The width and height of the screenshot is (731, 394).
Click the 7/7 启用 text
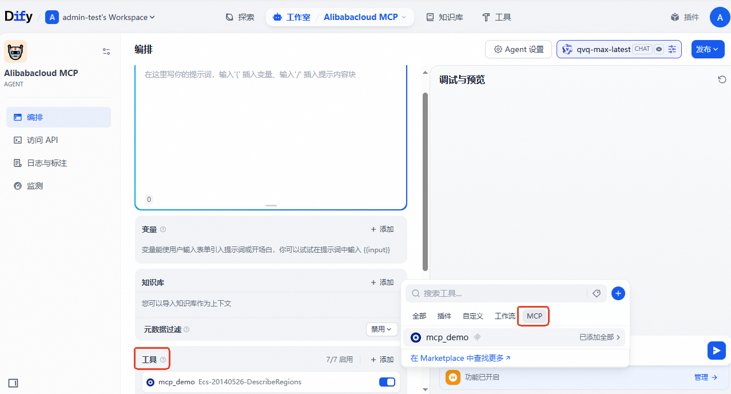(339, 360)
